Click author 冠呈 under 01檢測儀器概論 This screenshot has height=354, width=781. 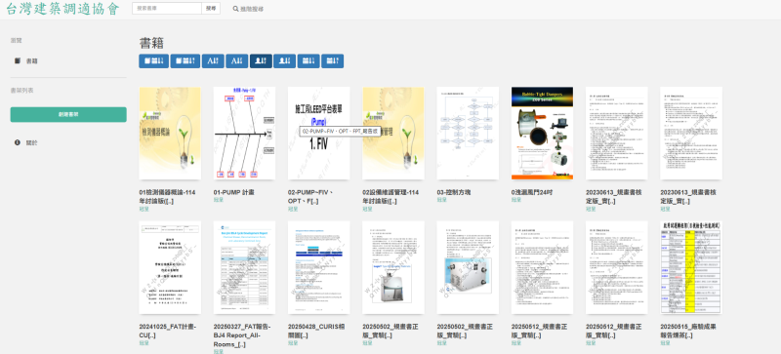click(144, 209)
